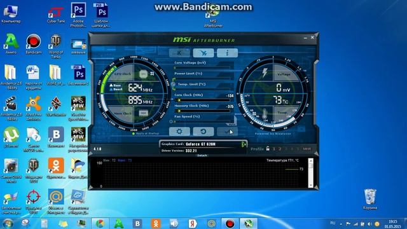Click the green GPU selector icon beside Geforce GT 620M
The image size is (407, 229).
click(243, 144)
